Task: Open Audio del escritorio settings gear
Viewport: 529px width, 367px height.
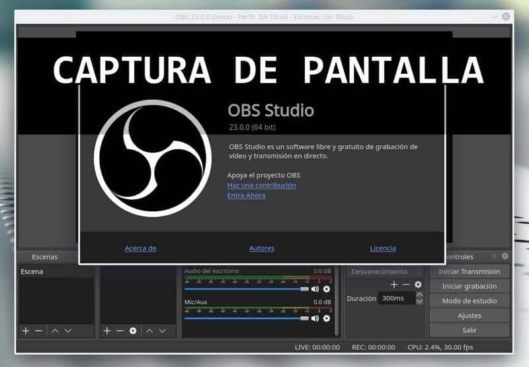Action: (x=326, y=289)
